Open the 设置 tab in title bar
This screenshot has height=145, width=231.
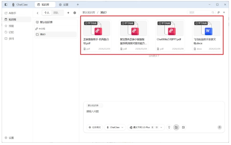click(64, 5)
